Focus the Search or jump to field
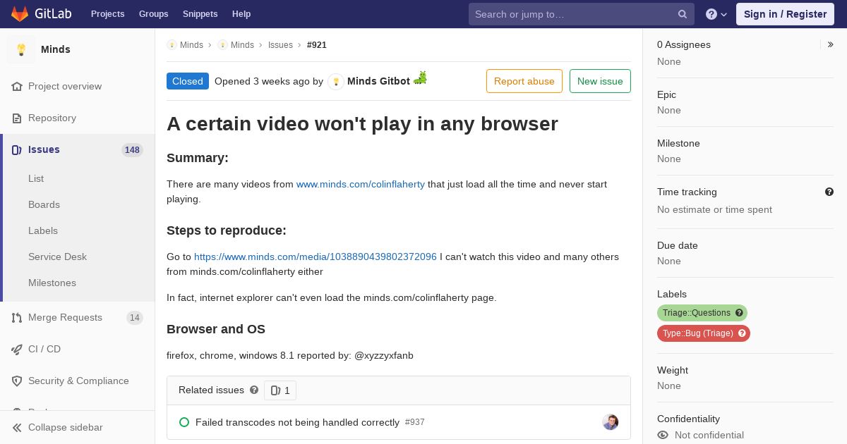 [582, 14]
